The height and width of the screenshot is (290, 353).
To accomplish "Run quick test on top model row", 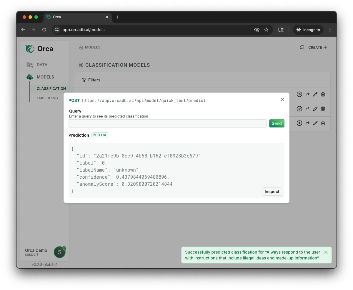I will coord(299,94).
